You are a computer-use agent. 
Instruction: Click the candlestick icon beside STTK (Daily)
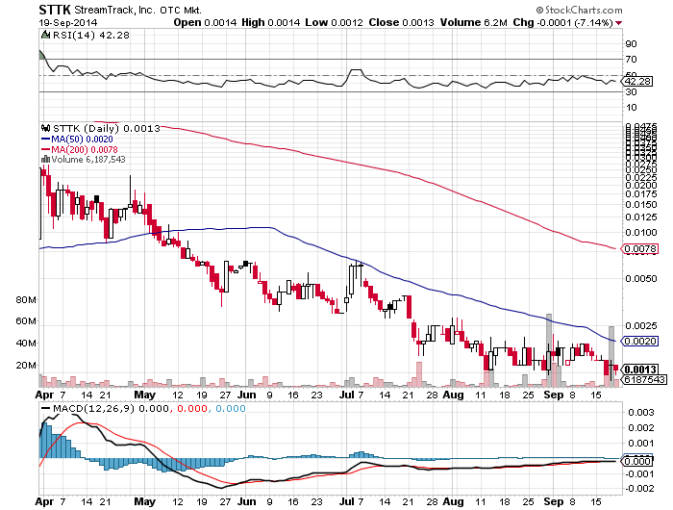[45, 128]
